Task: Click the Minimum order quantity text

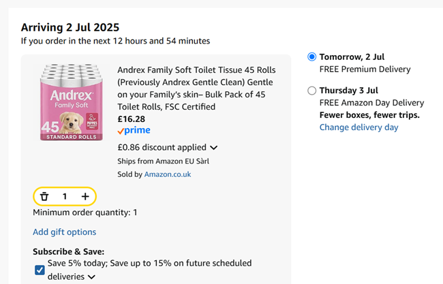Action: 85,212
